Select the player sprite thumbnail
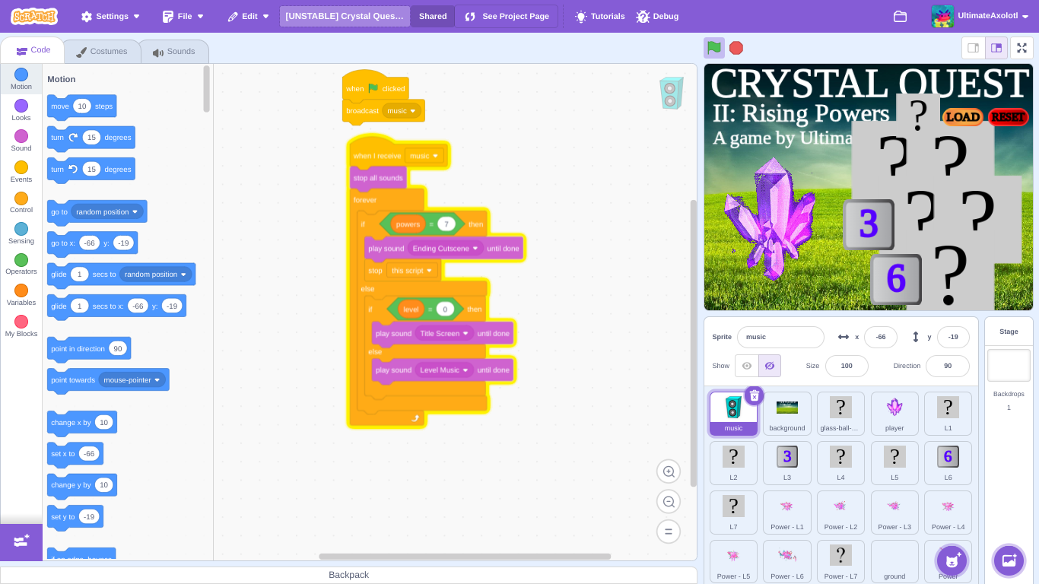1039x584 pixels. coord(894,413)
